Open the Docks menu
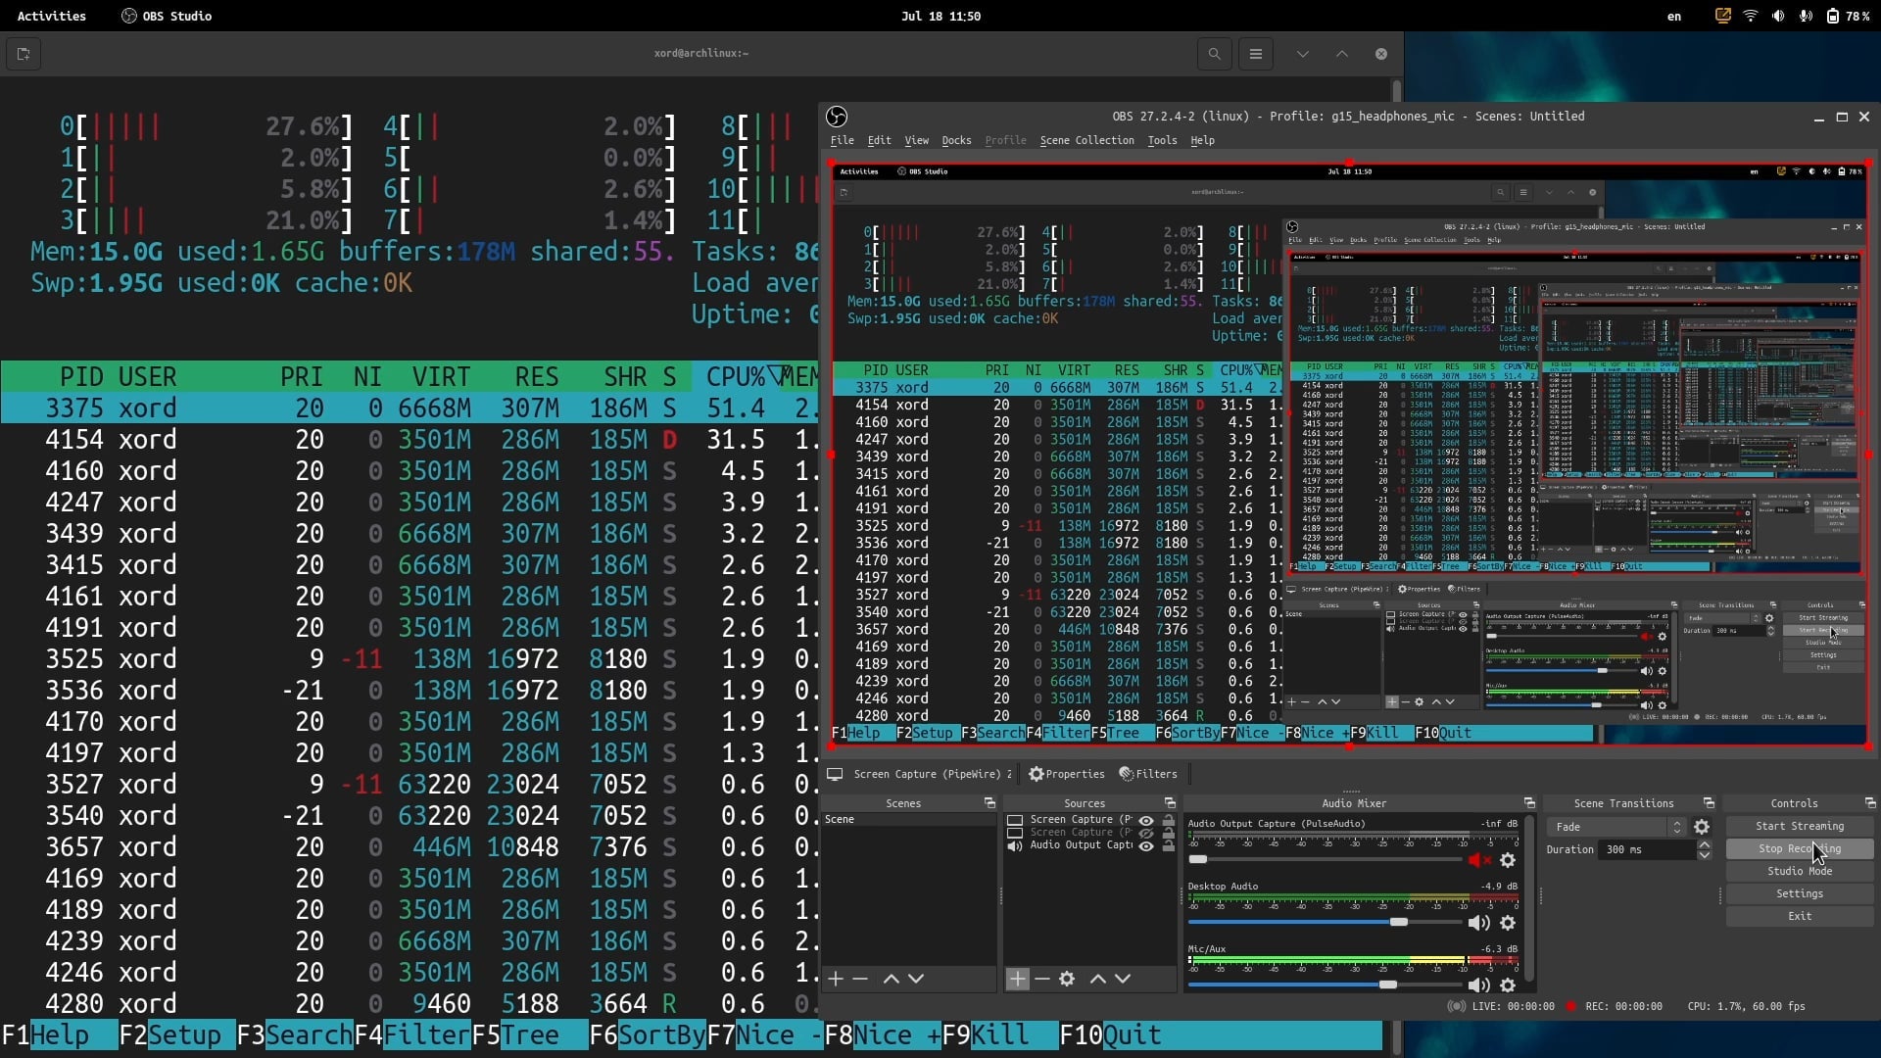1881x1058 pixels. point(956,140)
